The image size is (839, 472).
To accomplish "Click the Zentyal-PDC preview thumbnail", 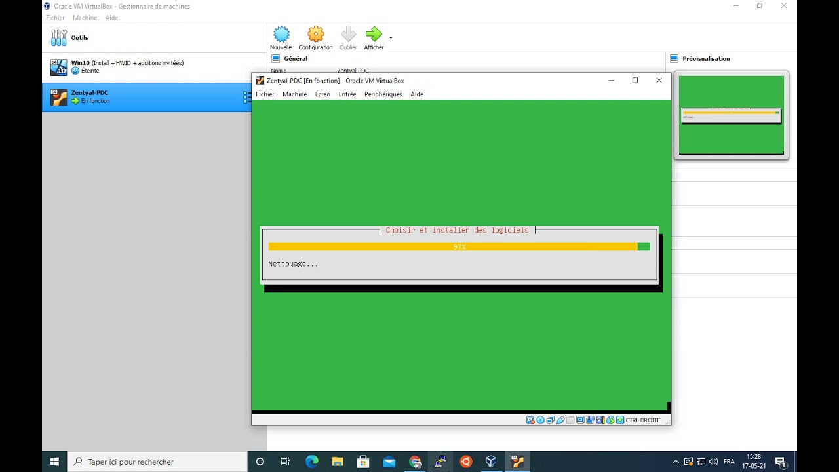I will 732,115.
